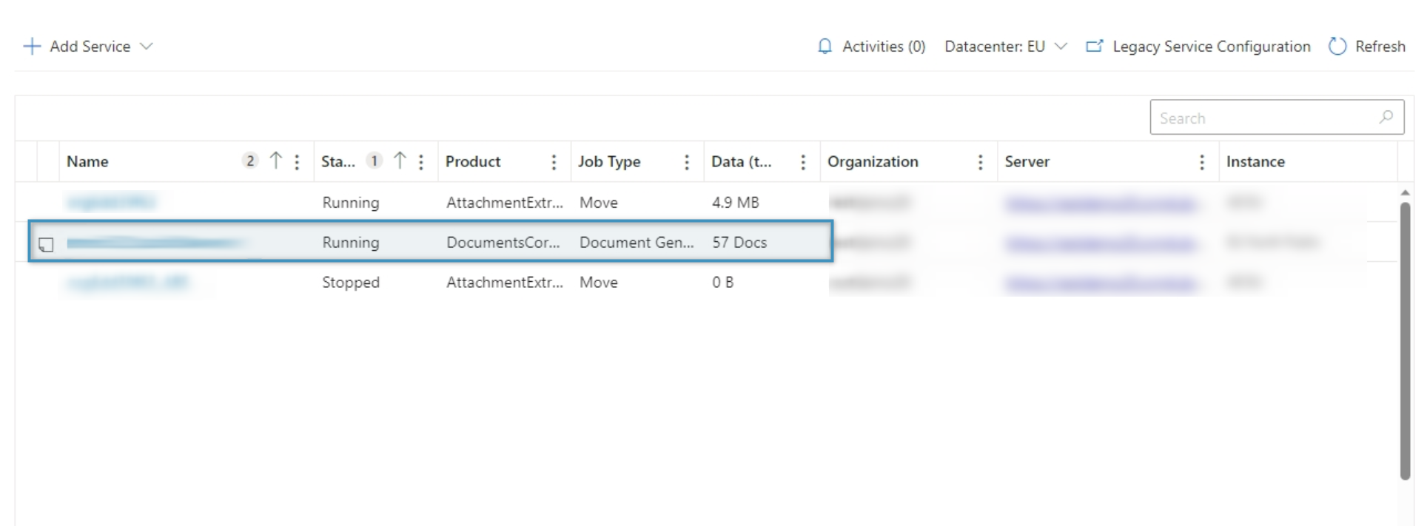Click the Job Type column header
This screenshot has height=526, width=1427.
(x=609, y=162)
